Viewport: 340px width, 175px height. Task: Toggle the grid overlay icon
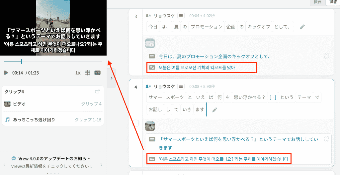point(88,73)
